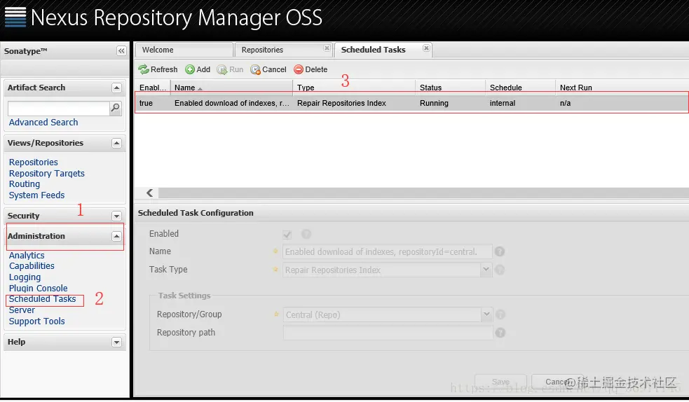Click help icon beside Repository path

[x=500, y=333]
